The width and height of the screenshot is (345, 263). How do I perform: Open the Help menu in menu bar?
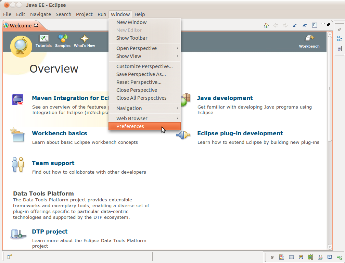pos(140,14)
